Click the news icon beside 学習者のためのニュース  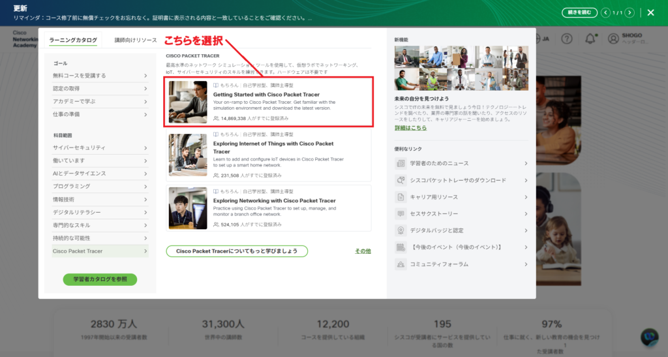tap(401, 163)
